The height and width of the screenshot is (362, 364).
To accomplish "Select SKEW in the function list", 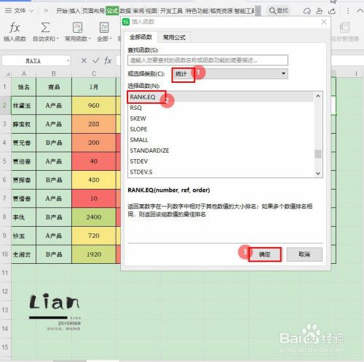I will pyautogui.click(x=221, y=118).
